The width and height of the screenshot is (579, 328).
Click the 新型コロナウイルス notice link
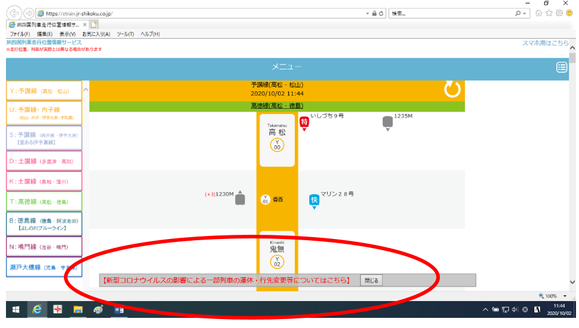click(226, 280)
